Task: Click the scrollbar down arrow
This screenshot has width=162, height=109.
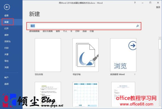Action: tap(160, 105)
